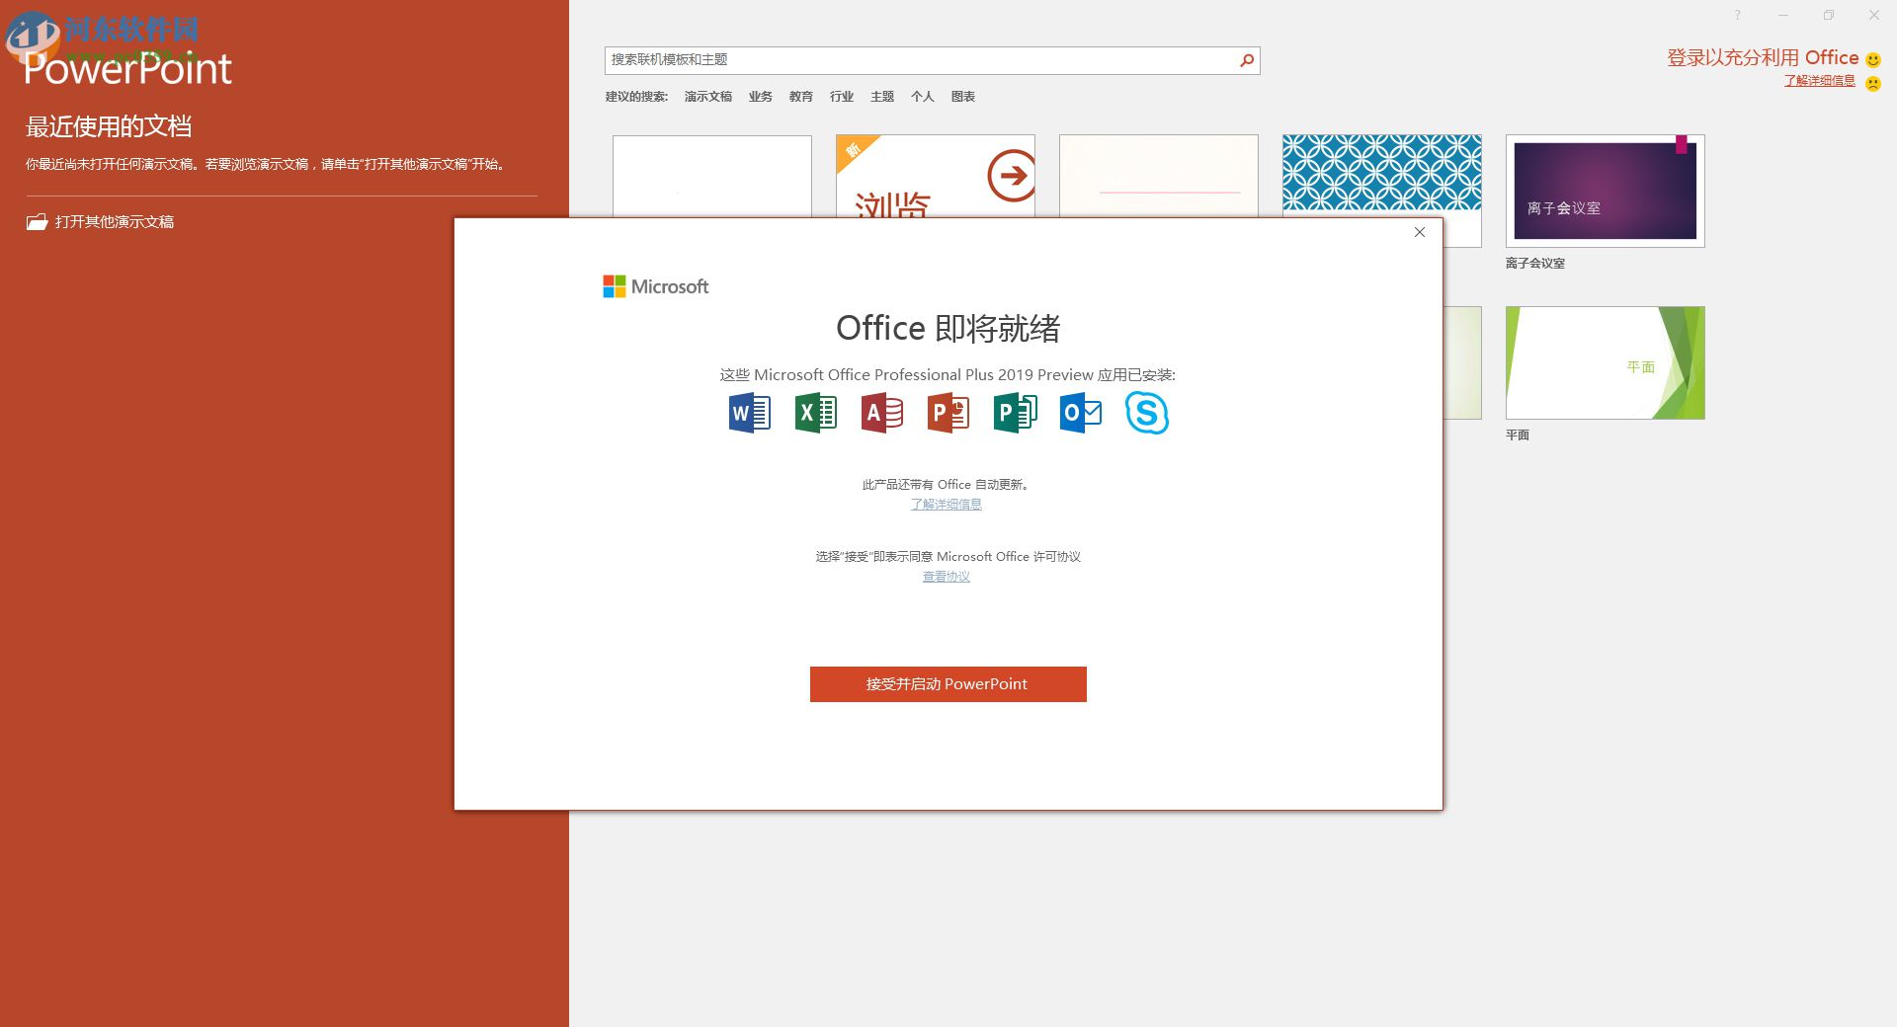1897x1027 pixels.
Task: Open learn more link under sign in
Action: pyautogui.click(x=1820, y=81)
